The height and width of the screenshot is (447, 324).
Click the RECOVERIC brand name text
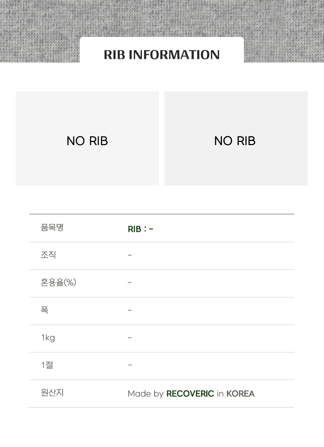pos(190,394)
